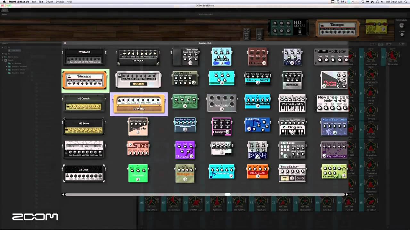Click the Tangerine amp in the signal chain

337,28
